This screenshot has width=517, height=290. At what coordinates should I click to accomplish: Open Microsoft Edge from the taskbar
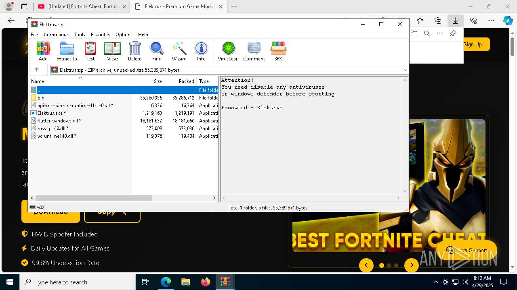click(166, 282)
